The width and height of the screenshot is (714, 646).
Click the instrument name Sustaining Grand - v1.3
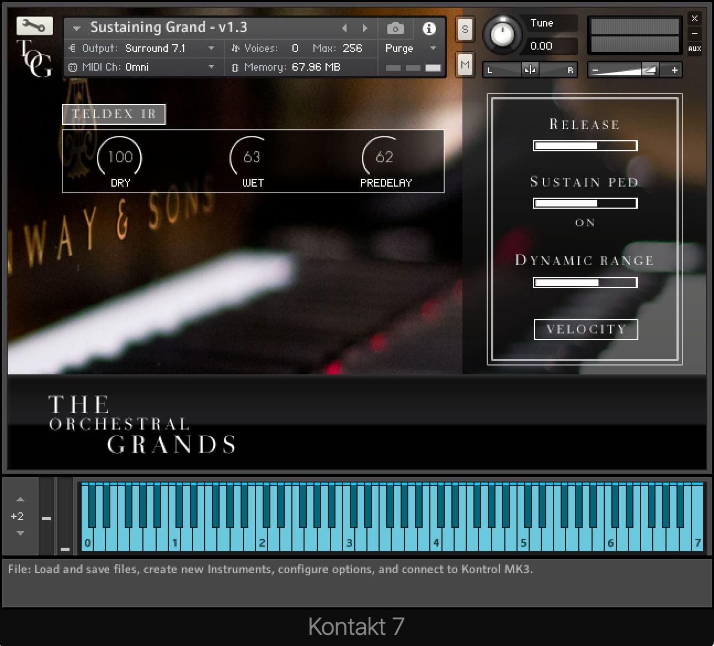point(169,28)
